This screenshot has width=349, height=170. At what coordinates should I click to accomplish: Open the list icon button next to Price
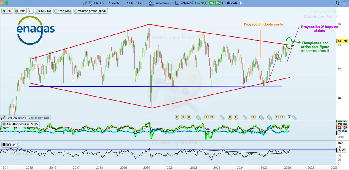(x=31, y=11)
